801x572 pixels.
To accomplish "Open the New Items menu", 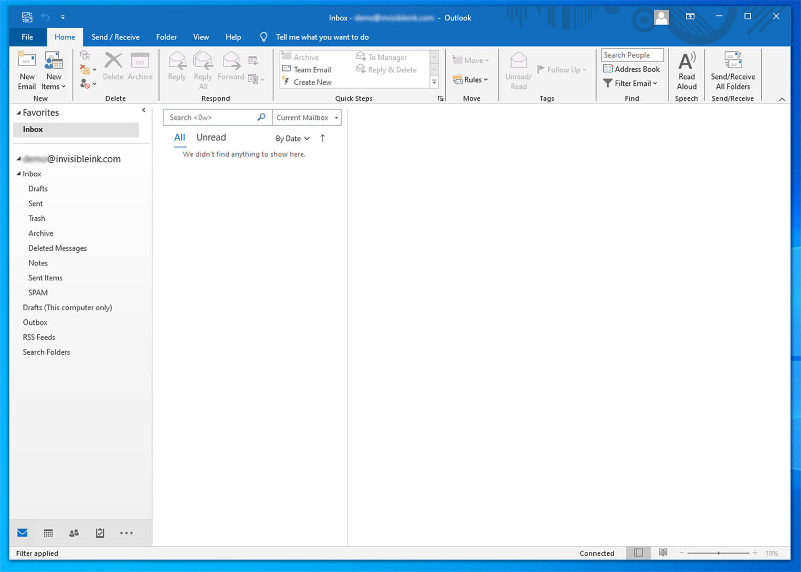I will [53, 71].
